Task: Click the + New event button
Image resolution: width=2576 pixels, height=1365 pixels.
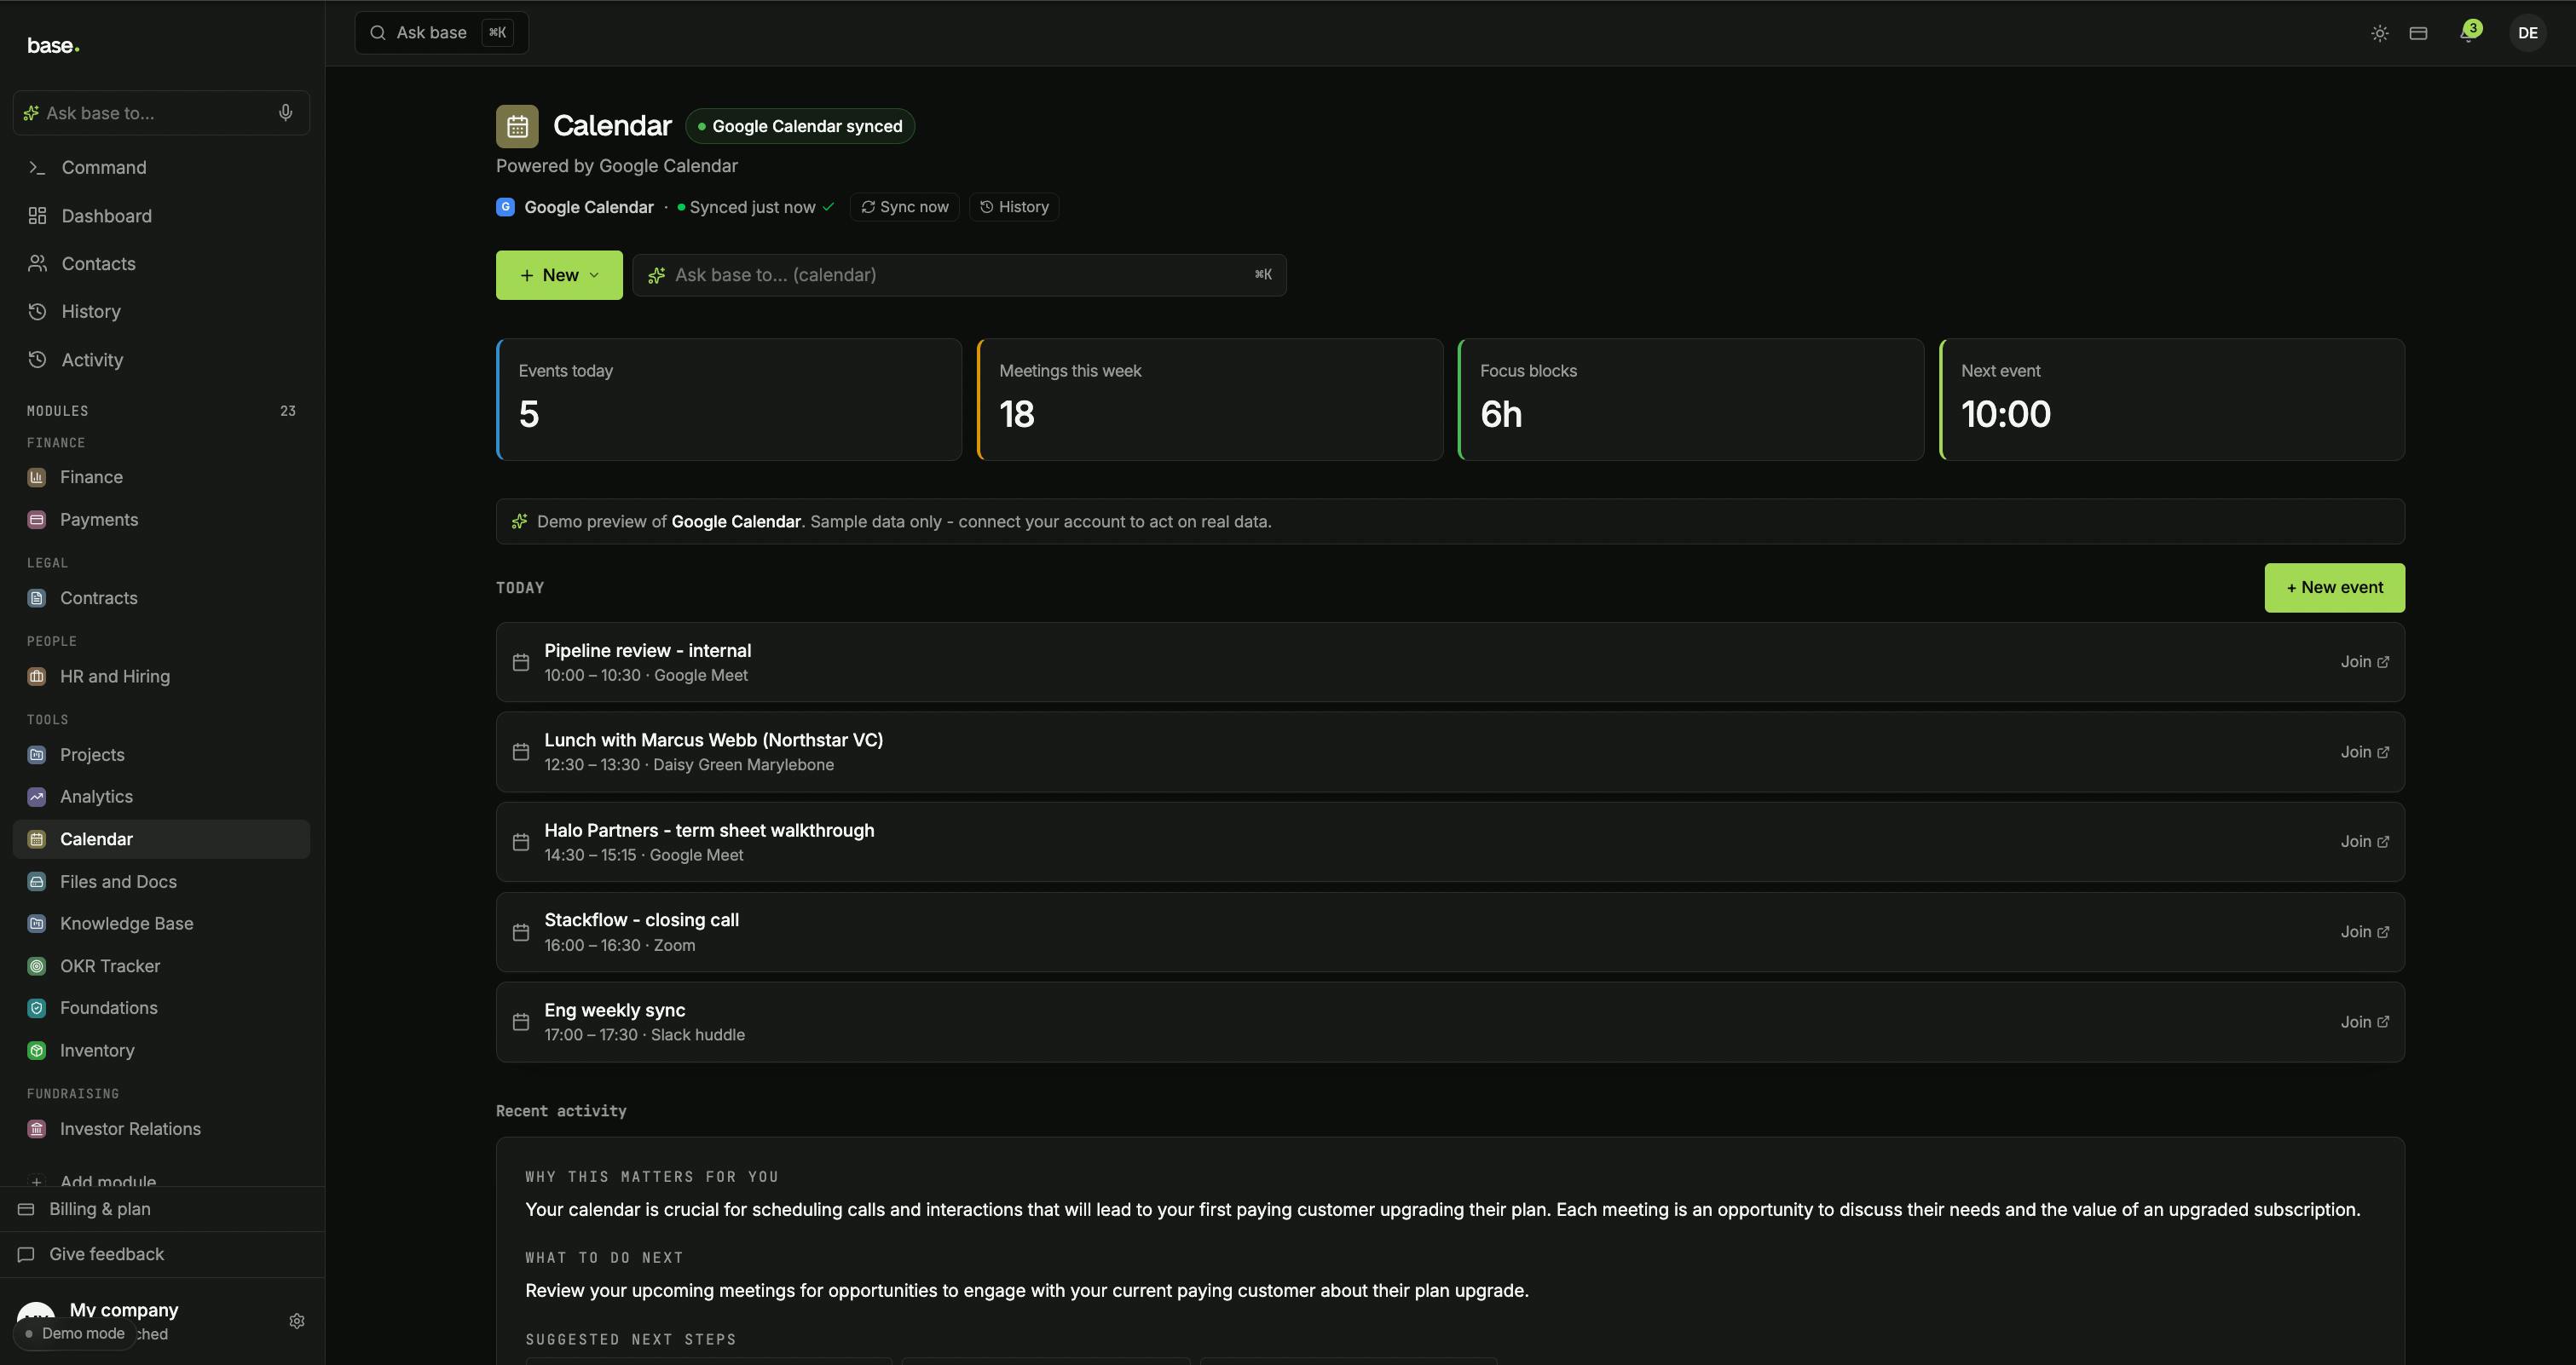Action: [2334, 588]
